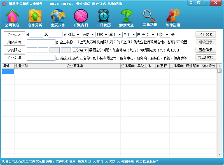Click the 企业法人 button
This screenshot has width=224, height=165.
click(14, 35)
